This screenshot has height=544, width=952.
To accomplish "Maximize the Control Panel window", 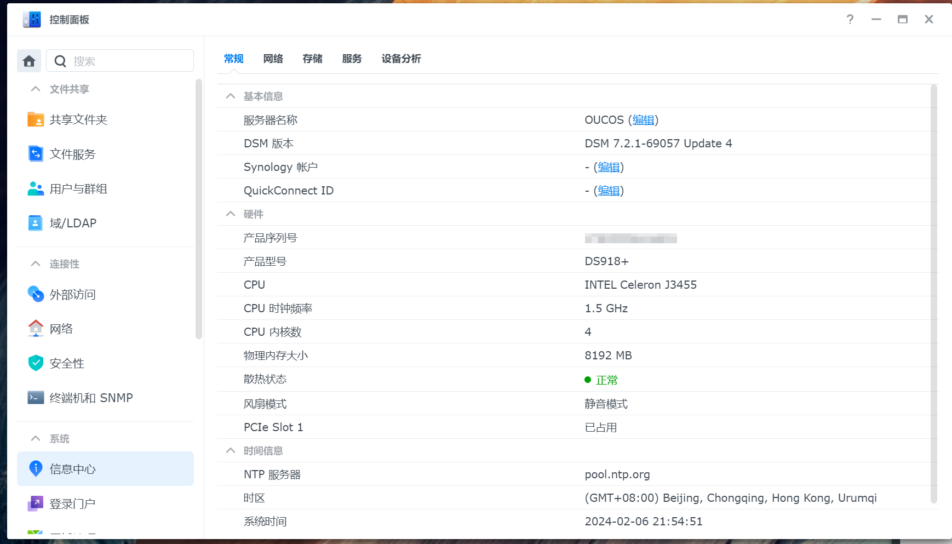I will tap(903, 20).
